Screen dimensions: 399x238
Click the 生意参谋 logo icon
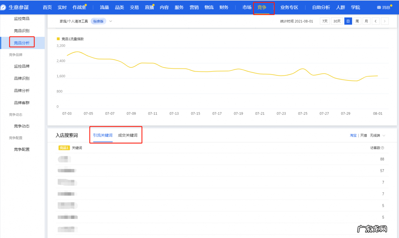4,7
